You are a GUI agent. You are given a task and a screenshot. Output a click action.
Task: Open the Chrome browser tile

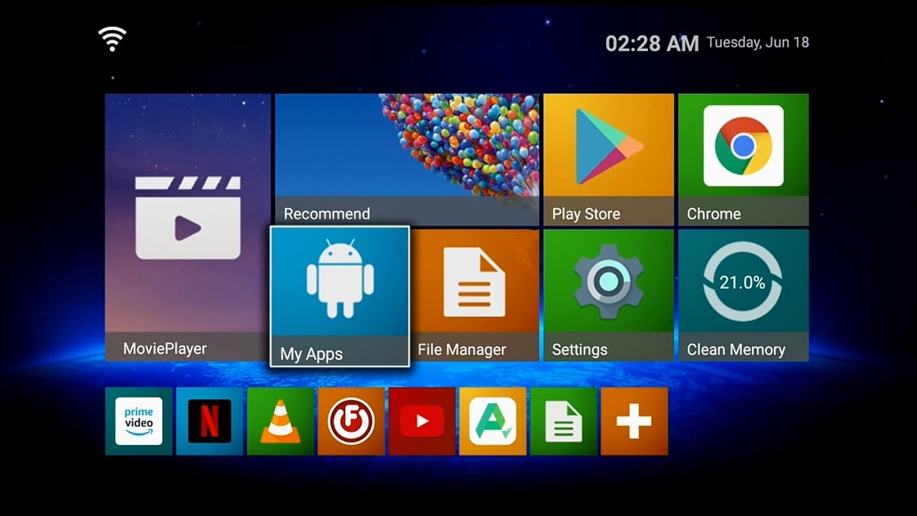[x=744, y=160]
